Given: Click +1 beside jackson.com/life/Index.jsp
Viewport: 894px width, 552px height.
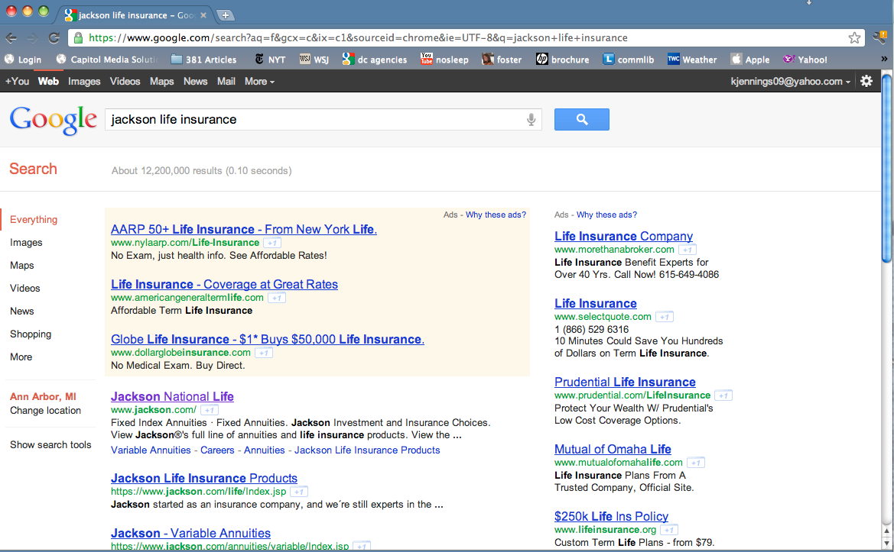Looking at the screenshot, I should click(x=299, y=492).
